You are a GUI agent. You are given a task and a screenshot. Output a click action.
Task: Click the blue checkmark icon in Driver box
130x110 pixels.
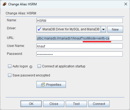39,29
